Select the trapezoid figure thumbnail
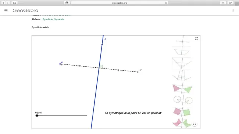Image resolution: width=239 pixels, height=134 pixels. click(182, 52)
